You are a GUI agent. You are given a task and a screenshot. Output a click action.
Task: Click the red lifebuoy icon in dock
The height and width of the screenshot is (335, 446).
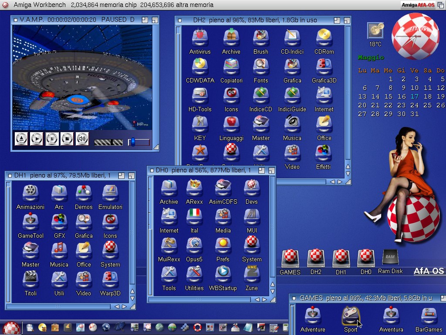(198, 327)
